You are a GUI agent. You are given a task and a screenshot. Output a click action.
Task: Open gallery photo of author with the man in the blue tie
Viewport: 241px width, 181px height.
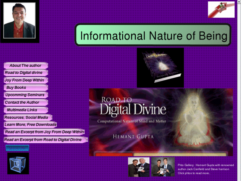(163, 167)
